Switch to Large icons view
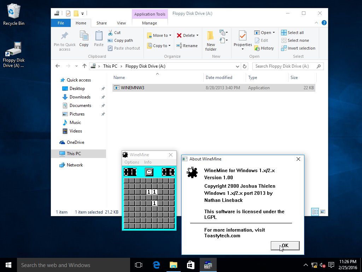The width and height of the screenshot is (362, 272). click(x=323, y=212)
